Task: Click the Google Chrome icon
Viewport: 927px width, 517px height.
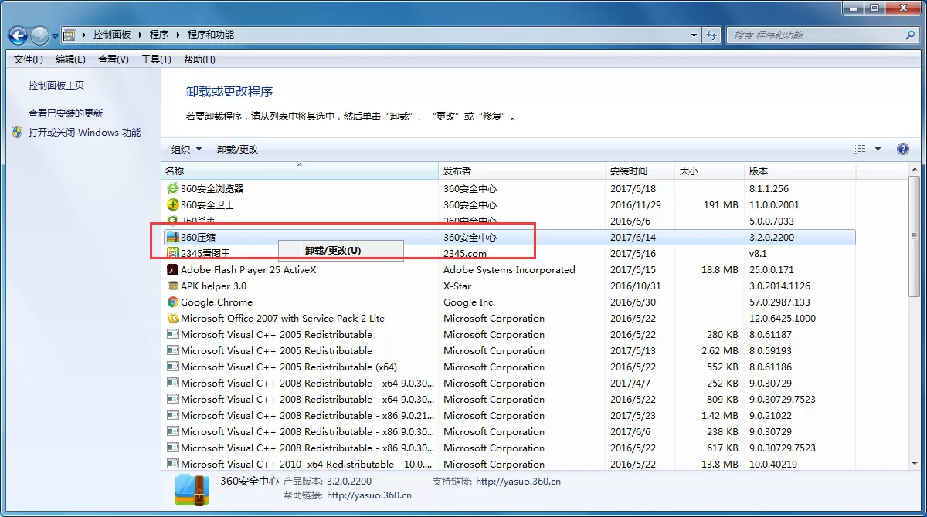Action: tap(173, 302)
